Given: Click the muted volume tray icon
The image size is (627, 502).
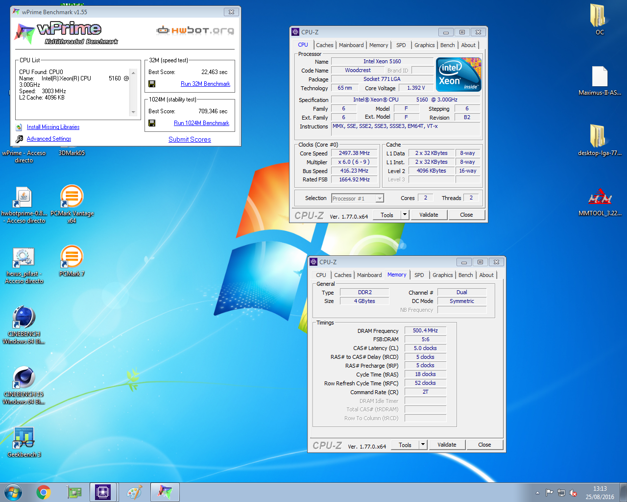Looking at the screenshot, I should click(x=573, y=493).
